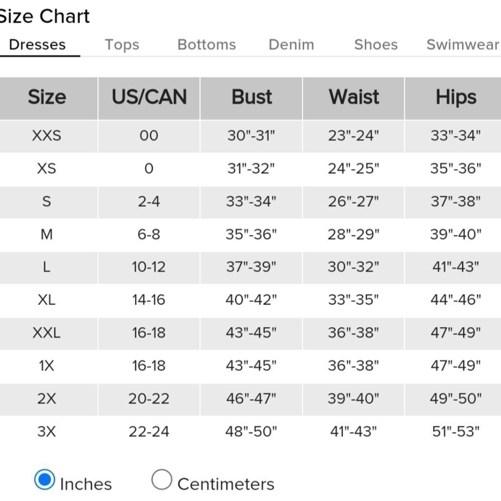Image resolution: width=501 pixels, height=501 pixels.
Task: Click the Inches label text
Action: point(86,484)
